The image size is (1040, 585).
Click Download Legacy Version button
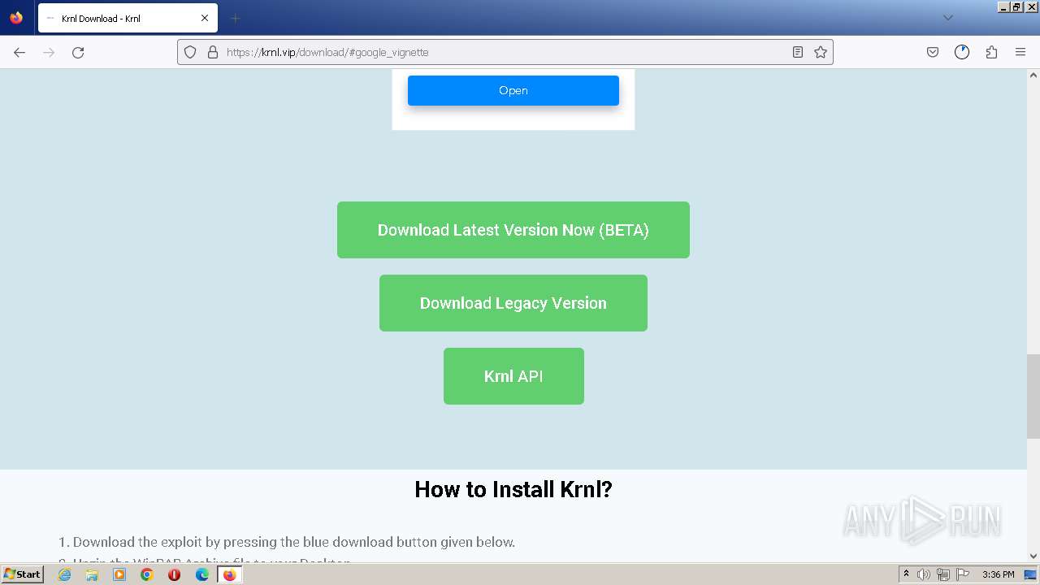[x=513, y=303]
